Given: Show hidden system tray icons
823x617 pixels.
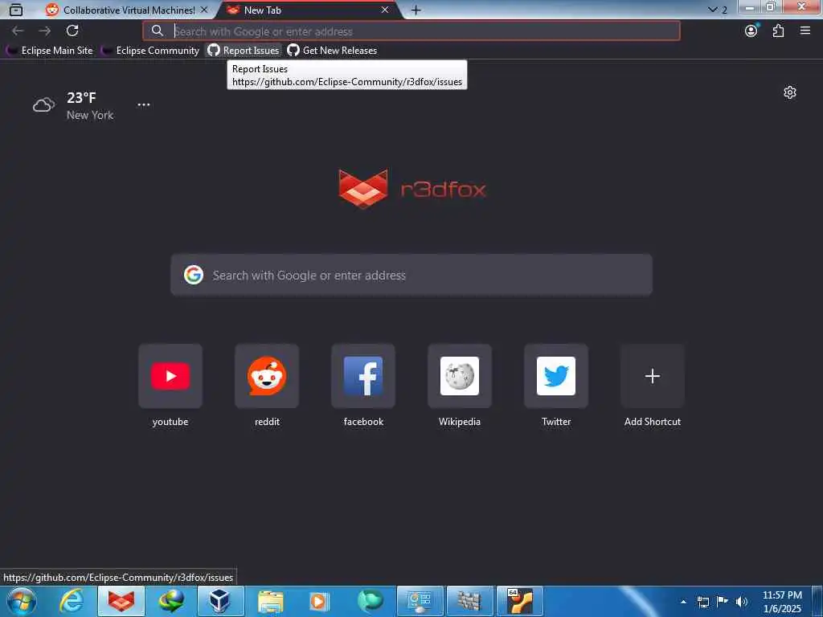Looking at the screenshot, I should click(x=683, y=602).
